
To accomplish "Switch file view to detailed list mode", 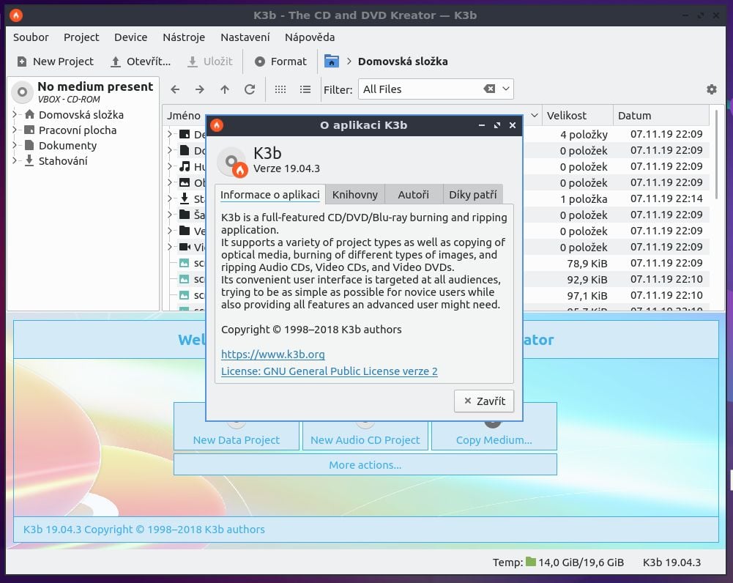I will pyautogui.click(x=305, y=89).
